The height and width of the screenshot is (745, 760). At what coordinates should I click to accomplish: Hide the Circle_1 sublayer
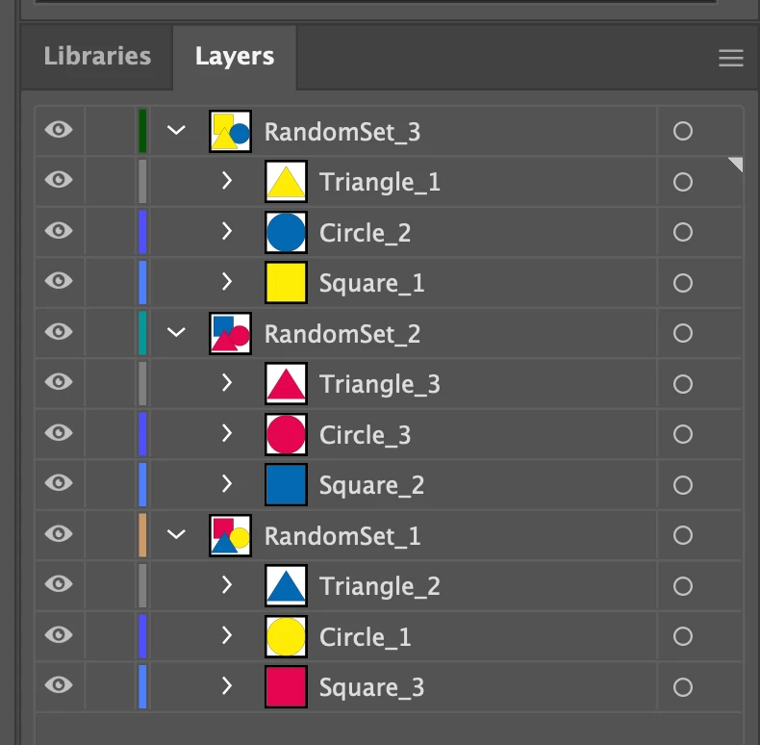point(59,634)
